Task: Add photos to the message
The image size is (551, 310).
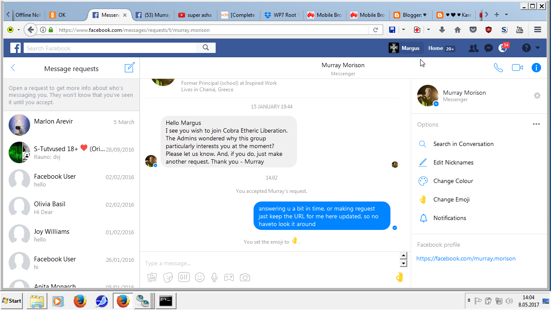Action: [152, 277]
